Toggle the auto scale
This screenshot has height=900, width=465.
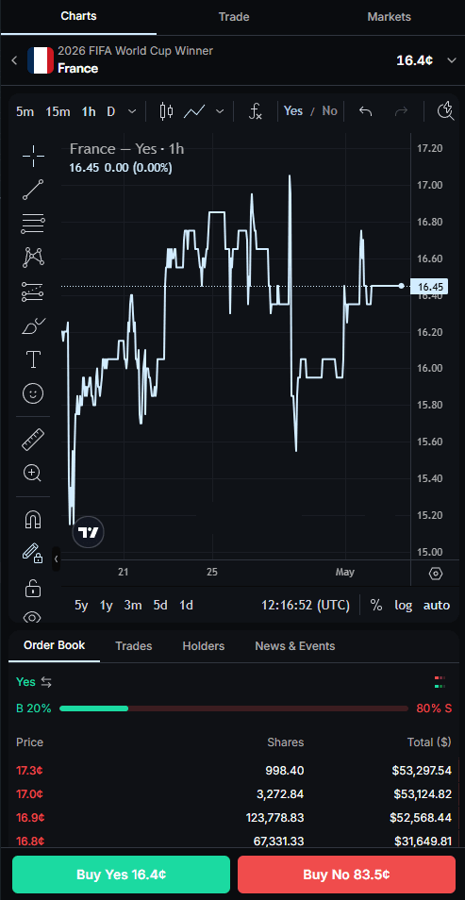coord(437,605)
